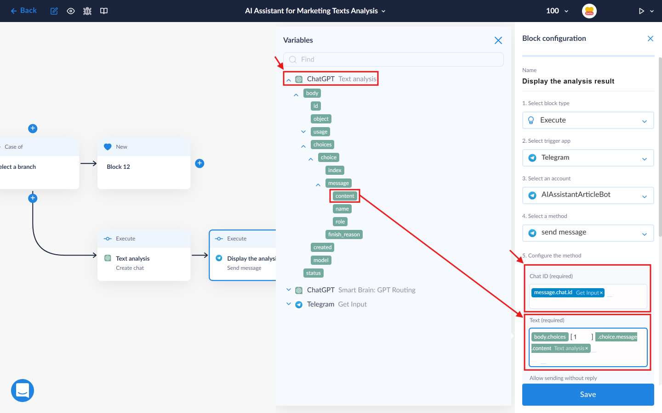This screenshot has height=413, width=662.
Task: Open the send message method dropdown
Action: coord(588,233)
